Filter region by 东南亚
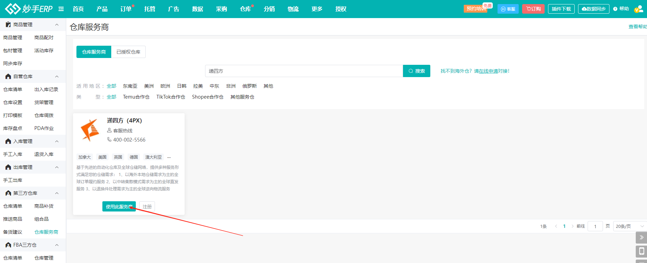The height and width of the screenshot is (263, 647). pos(130,86)
